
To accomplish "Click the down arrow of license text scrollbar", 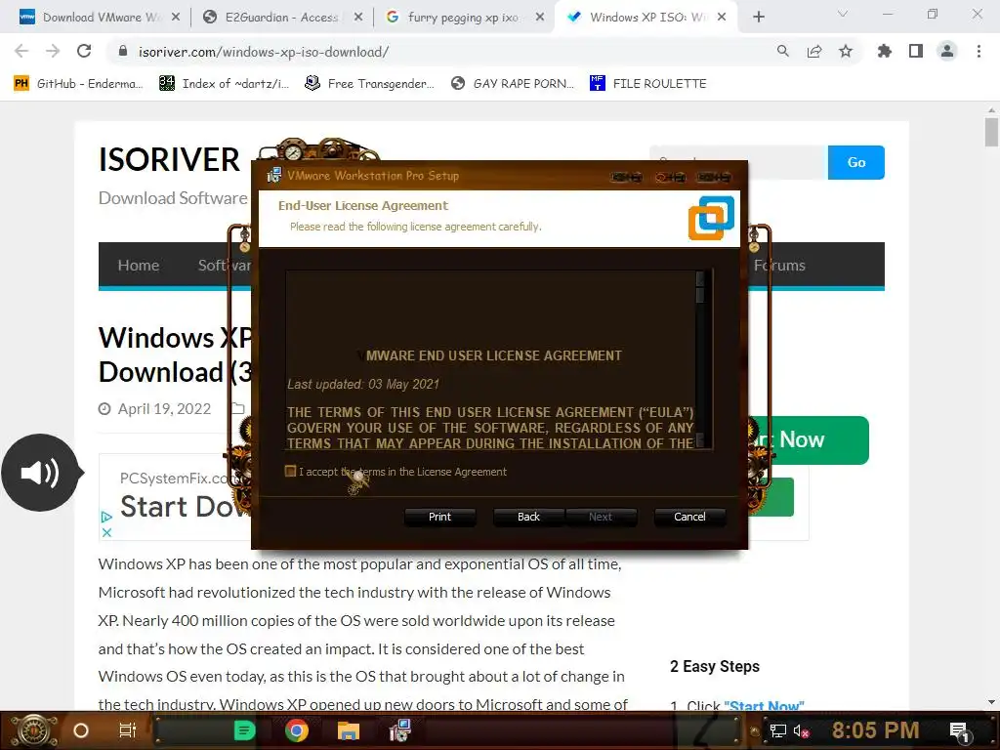I will tap(699, 440).
